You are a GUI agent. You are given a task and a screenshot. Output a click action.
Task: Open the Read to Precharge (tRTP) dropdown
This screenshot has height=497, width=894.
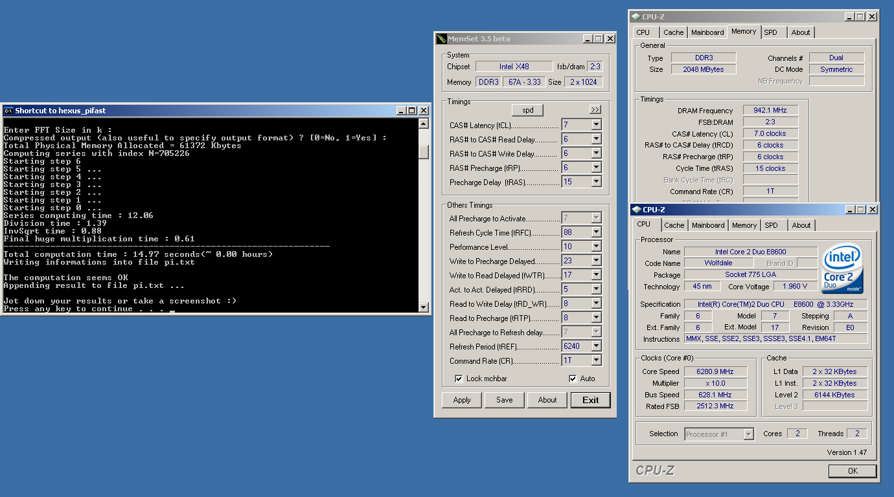596,318
